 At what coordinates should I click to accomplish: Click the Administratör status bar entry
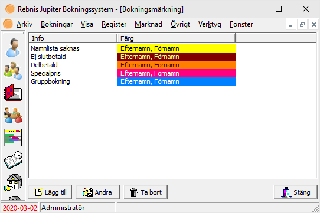pyautogui.click(x=77, y=208)
